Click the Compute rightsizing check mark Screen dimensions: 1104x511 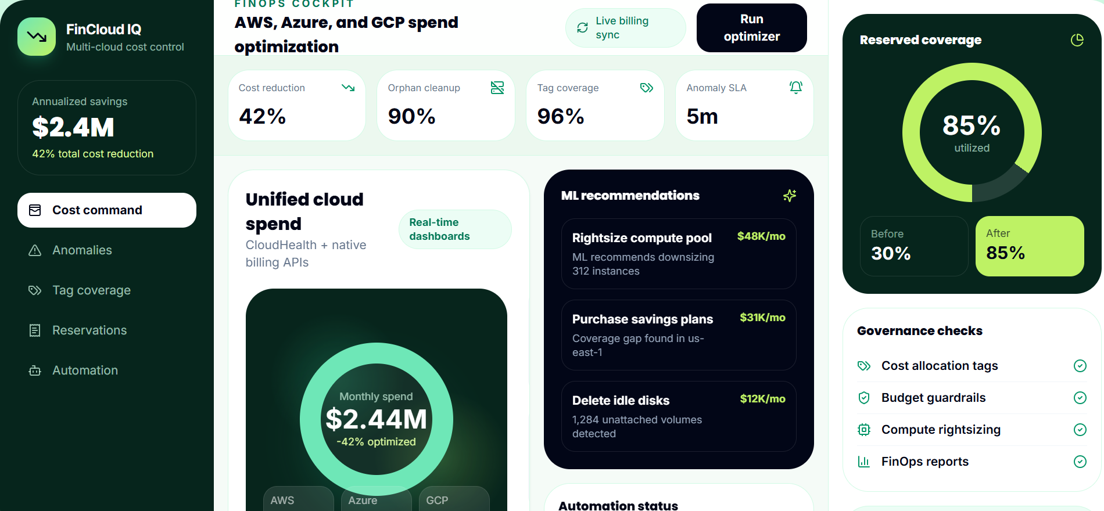pyautogui.click(x=1080, y=430)
